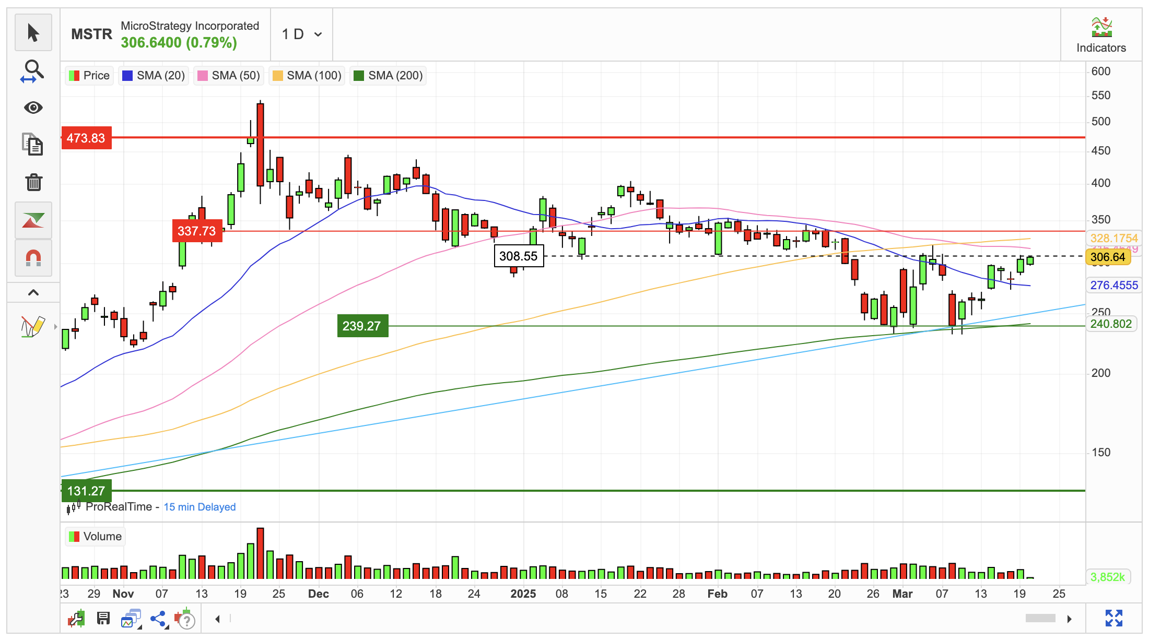Screen dimensions: 1149x640
Task: Activate the zoom magnifier tool
Action: 33,71
